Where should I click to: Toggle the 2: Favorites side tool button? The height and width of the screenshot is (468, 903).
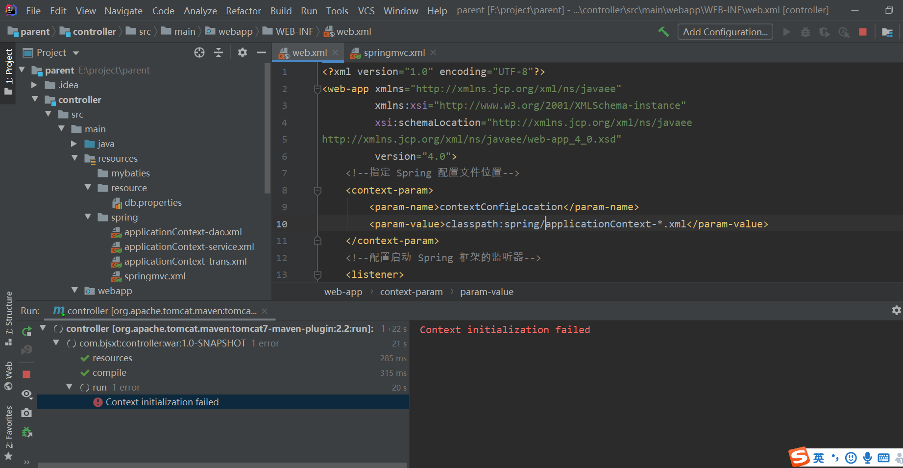point(8,433)
